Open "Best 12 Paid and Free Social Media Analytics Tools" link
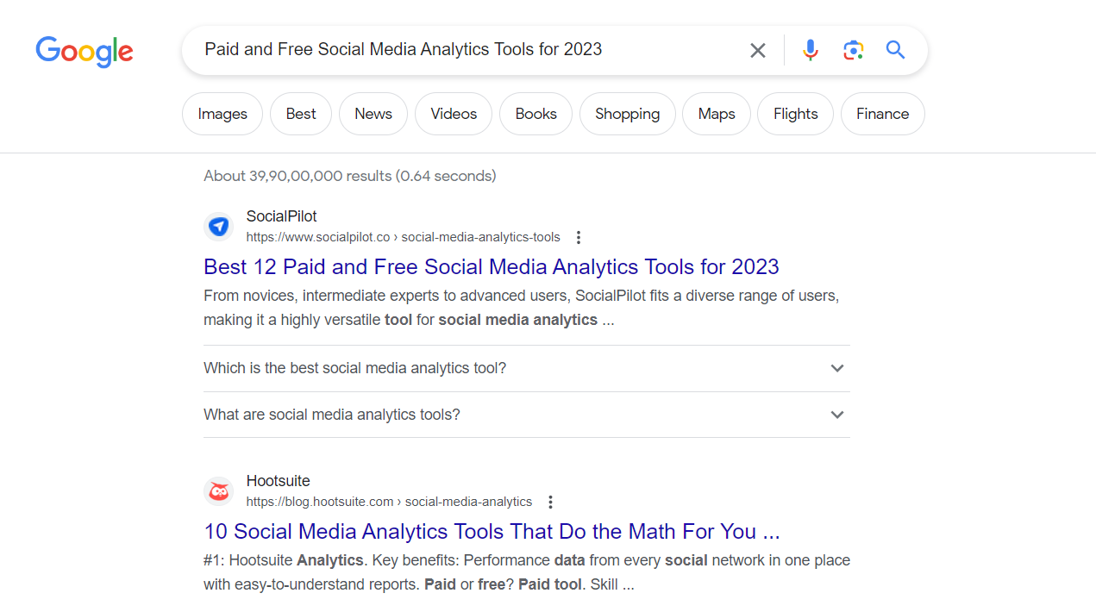Image resolution: width=1096 pixels, height=612 pixels. pos(491,266)
